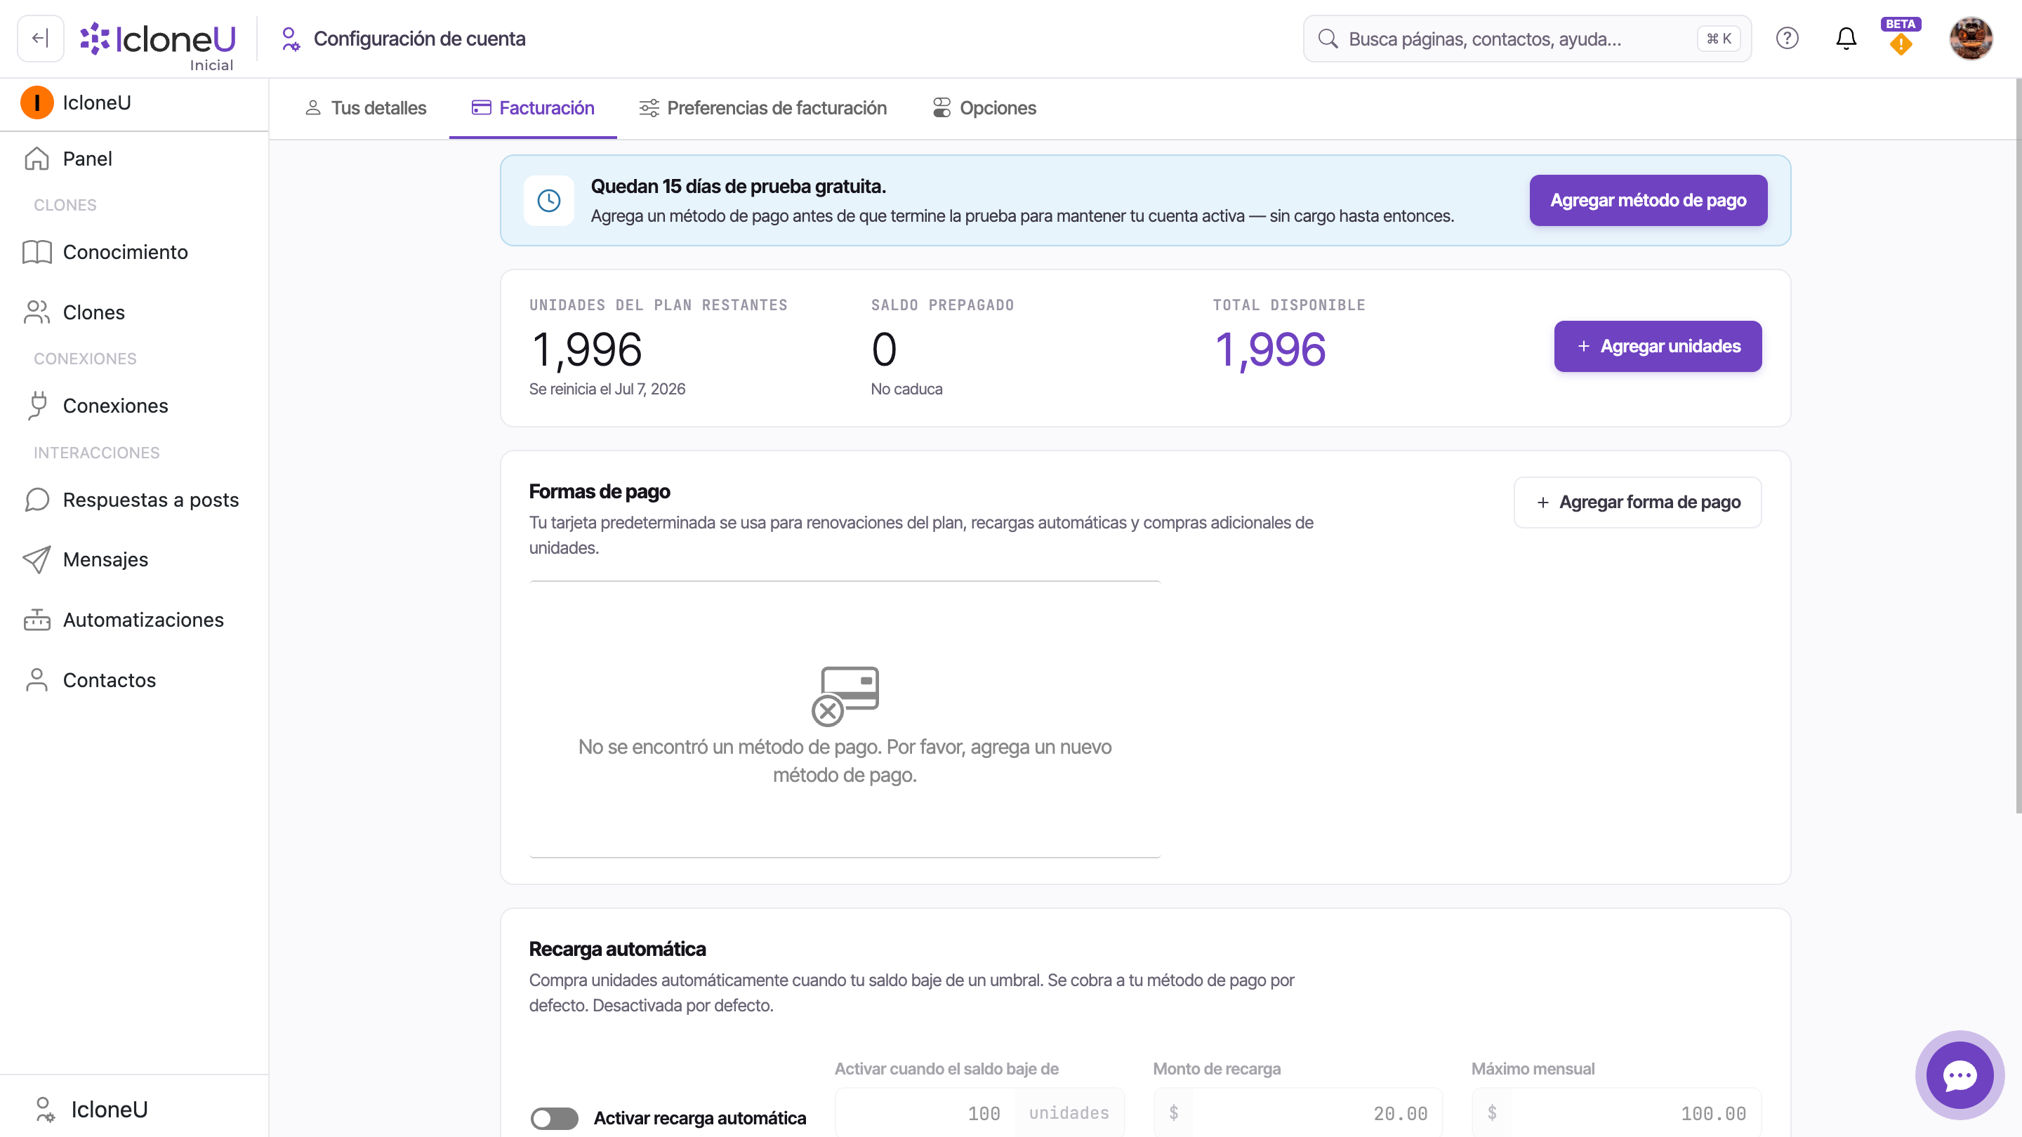
Task: Click the IcloneU logo in the header
Action: [158, 39]
